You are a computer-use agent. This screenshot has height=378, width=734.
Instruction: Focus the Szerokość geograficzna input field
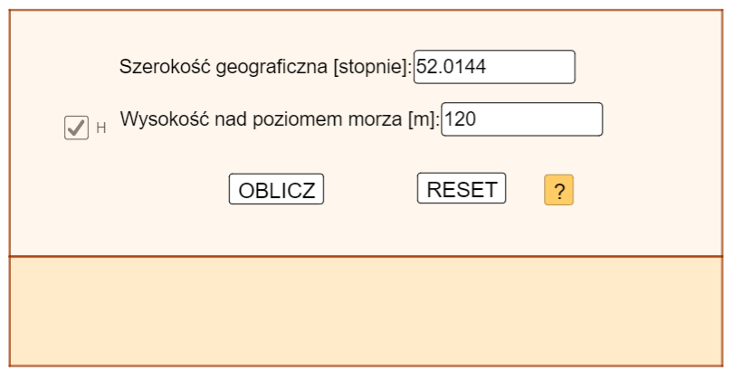pyautogui.click(x=494, y=67)
